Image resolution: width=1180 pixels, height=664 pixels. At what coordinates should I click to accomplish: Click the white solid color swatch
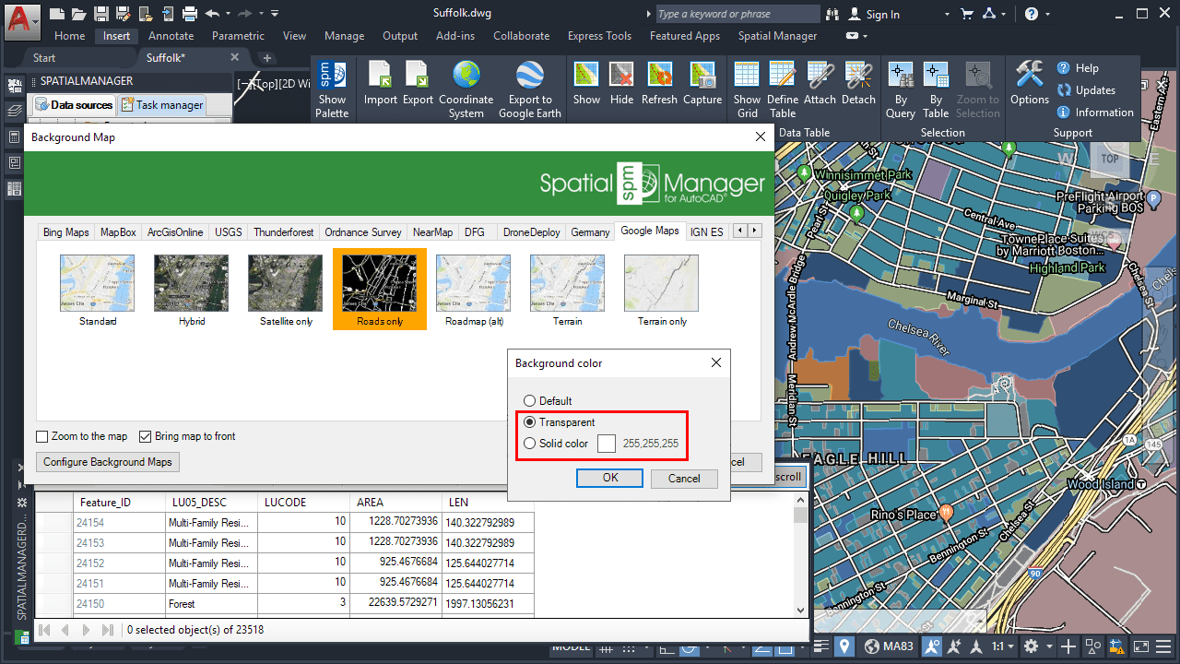[607, 444]
